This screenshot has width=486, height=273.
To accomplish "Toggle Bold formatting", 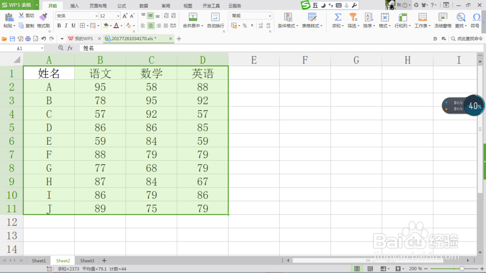I will tap(59, 26).
